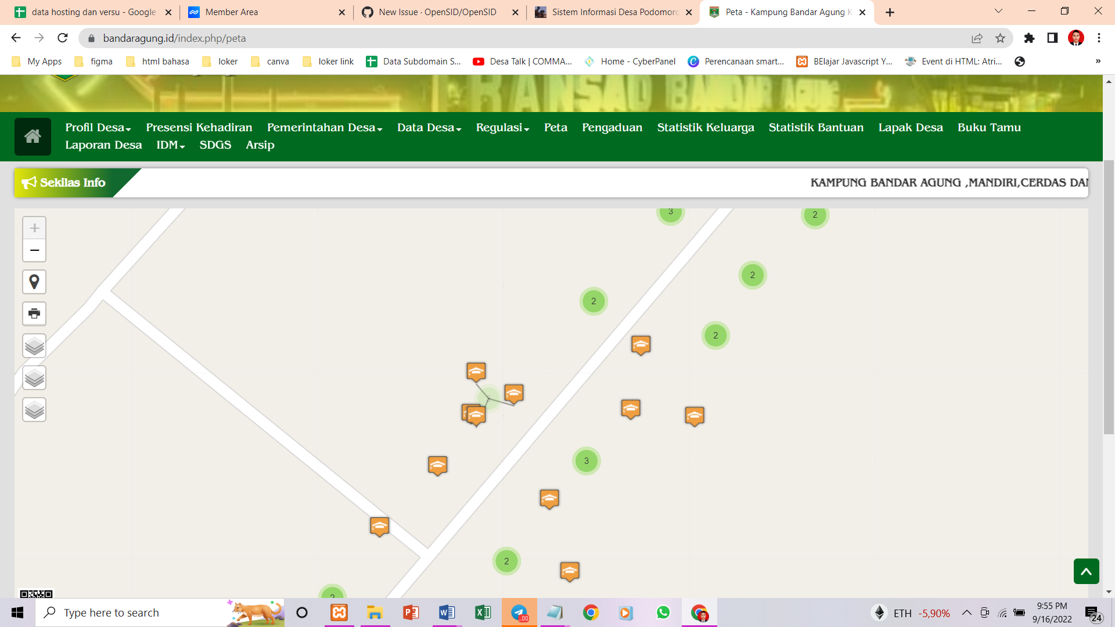Open the Data Desa dropdown
This screenshot has width=1115, height=627.
tap(429, 127)
